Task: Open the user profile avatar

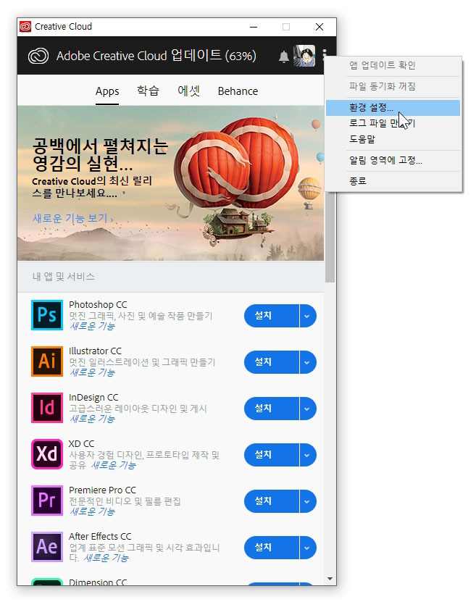Action: tap(304, 56)
